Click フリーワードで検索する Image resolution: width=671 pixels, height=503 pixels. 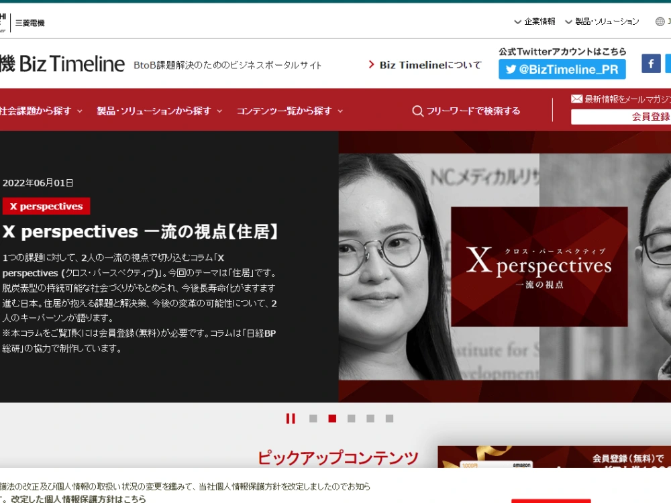[x=473, y=111]
